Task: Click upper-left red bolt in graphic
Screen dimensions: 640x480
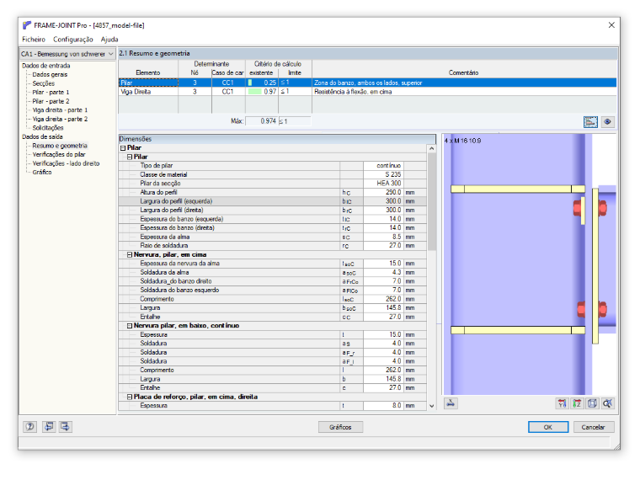Action: (577, 208)
